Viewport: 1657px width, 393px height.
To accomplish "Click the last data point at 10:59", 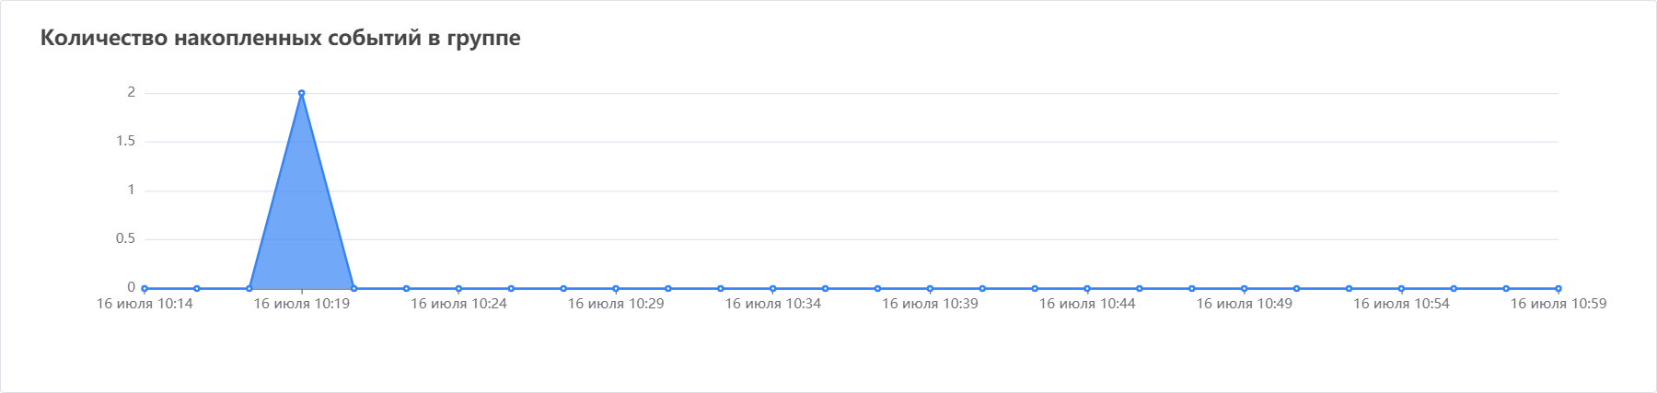I will 1559,289.
